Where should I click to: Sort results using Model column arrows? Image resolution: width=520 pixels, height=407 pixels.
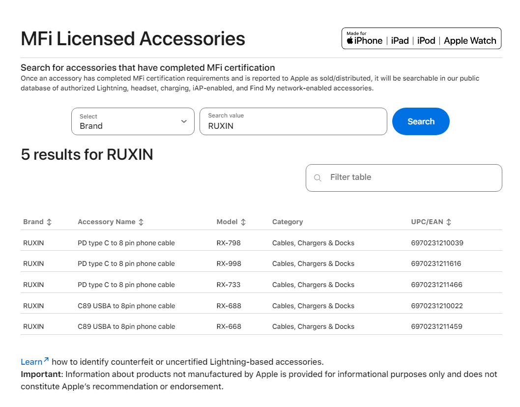pos(243,222)
